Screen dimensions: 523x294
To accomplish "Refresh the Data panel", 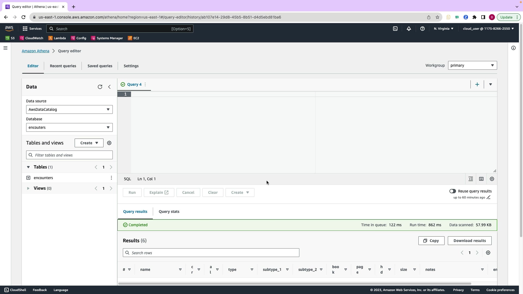I will click(x=100, y=87).
